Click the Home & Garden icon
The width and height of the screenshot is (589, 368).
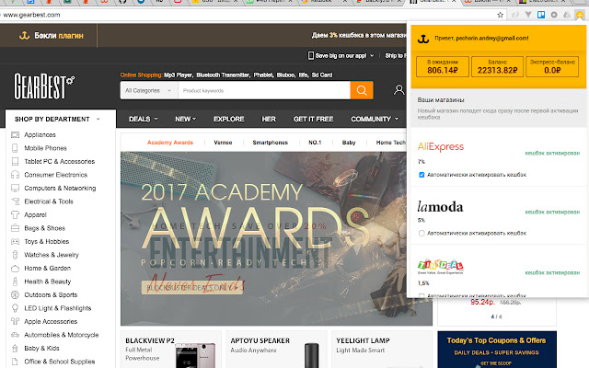[15, 268]
